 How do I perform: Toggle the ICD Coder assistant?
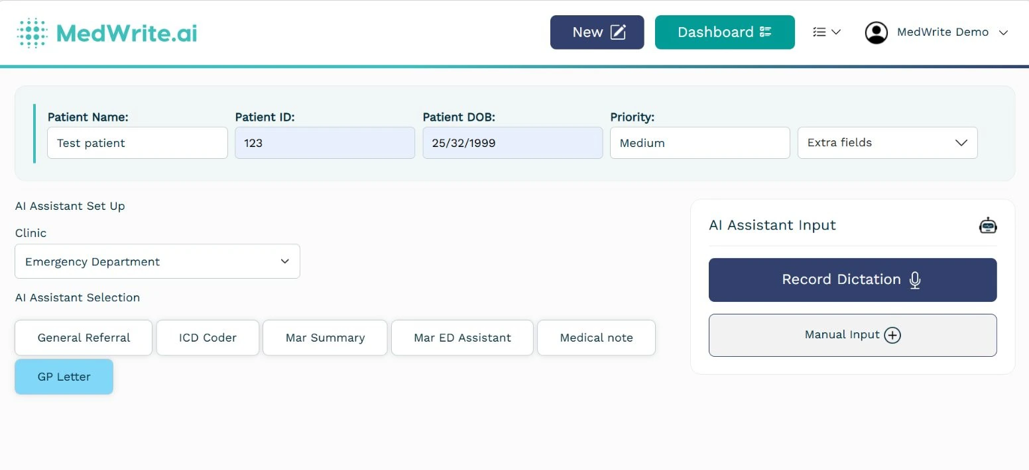pos(208,338)
